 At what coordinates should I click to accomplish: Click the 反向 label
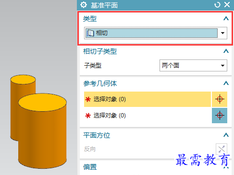click(90, 149)
